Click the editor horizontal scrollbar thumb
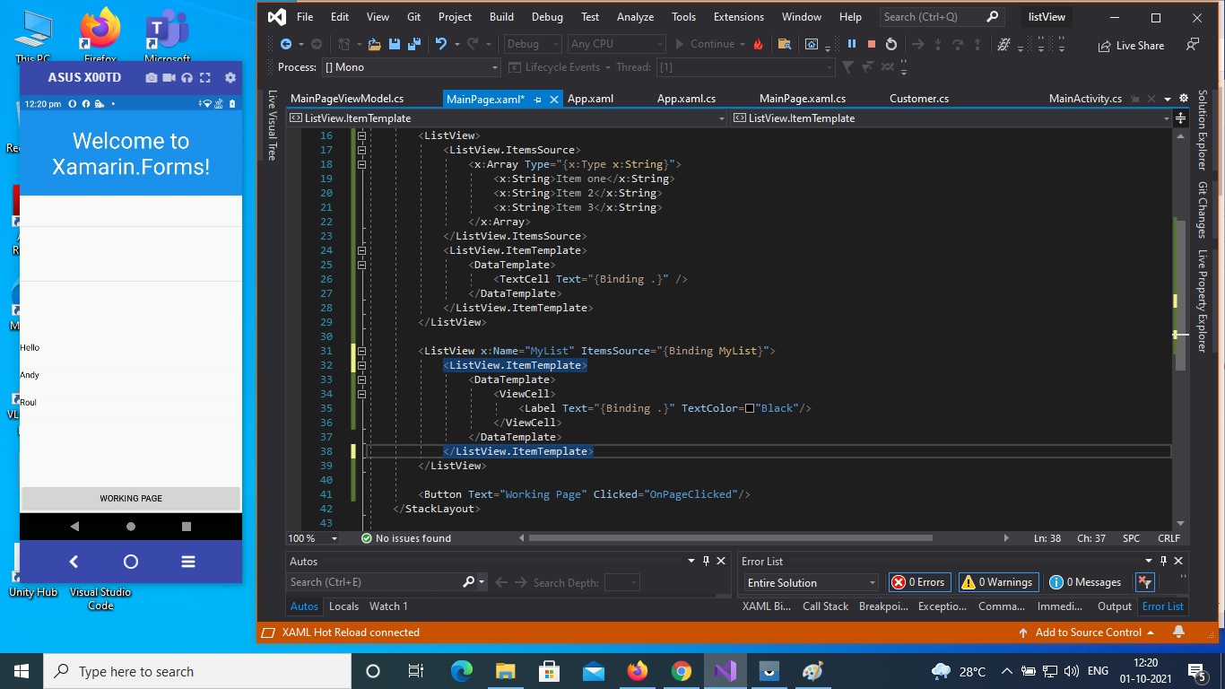 731,538
